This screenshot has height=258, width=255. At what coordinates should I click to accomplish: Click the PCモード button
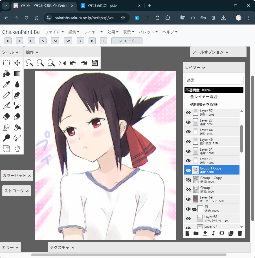pos(127,41)
